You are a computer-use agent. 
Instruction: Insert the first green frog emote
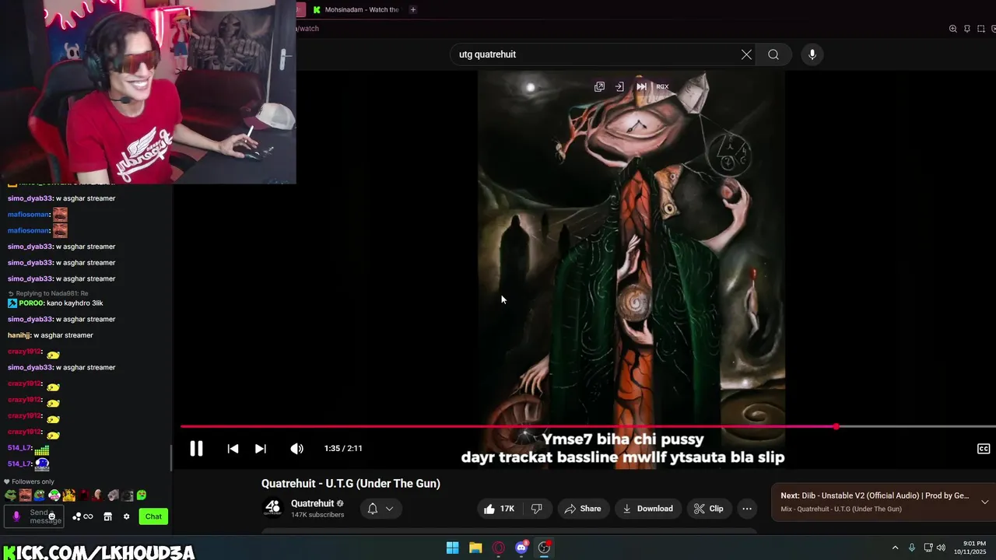[x=10, y=495]
